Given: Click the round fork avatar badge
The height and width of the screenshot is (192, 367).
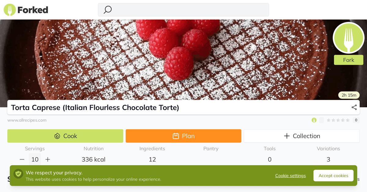Looking at the screenshot, I should click(348, 37).
